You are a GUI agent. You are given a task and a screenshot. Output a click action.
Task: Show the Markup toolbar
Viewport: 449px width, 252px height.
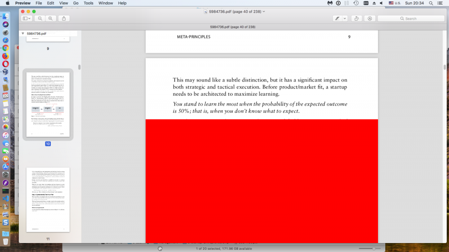(x=370, y=18)
